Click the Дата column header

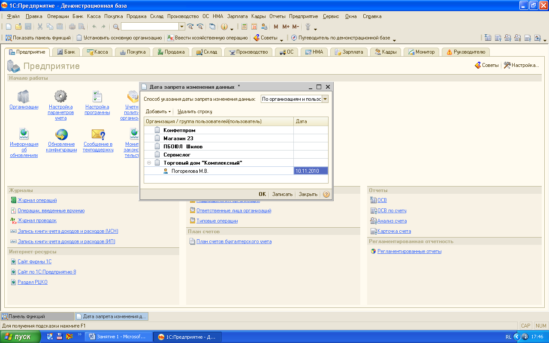(x=311, y=121)
